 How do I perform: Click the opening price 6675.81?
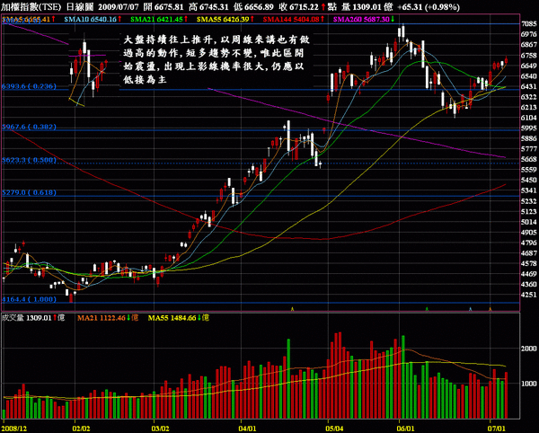click(169, 6)
